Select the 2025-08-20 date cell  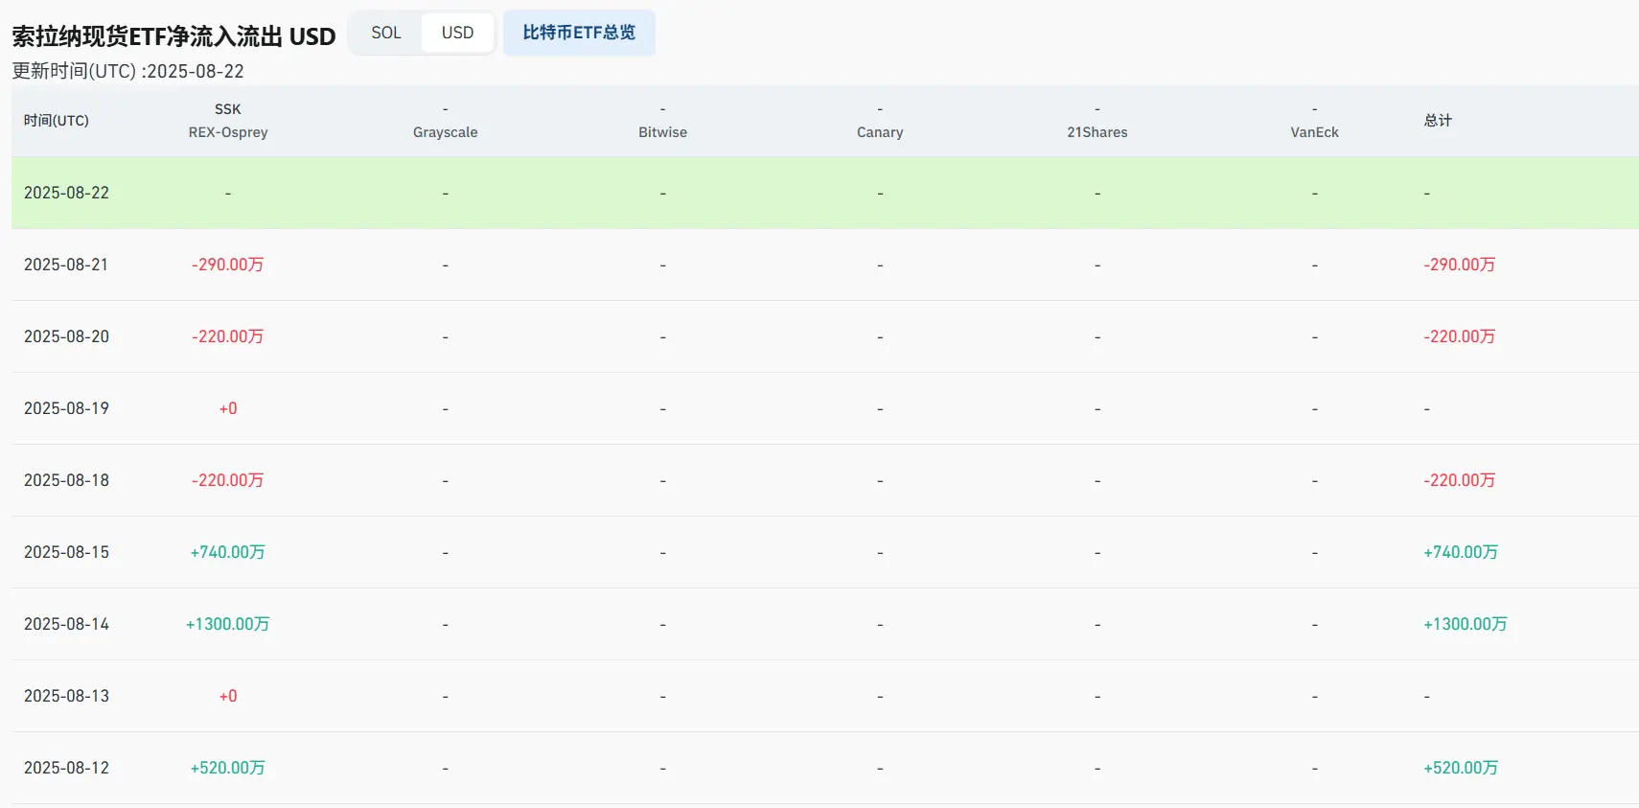pyautogui.click(x=66, y=336)
